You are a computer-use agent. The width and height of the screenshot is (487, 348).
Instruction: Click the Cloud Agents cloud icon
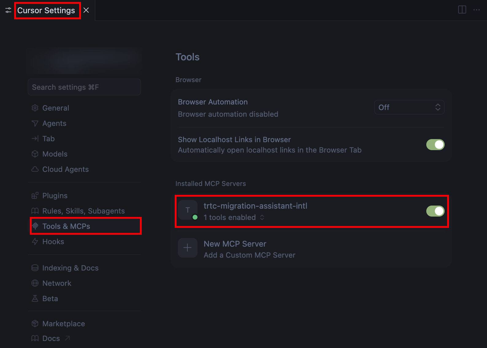tap(35, 169)
